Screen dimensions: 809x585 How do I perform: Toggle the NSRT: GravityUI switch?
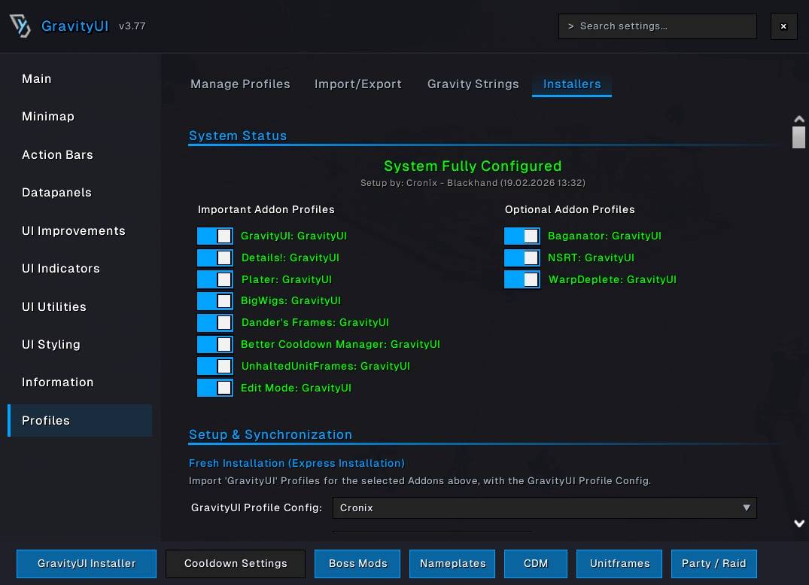click(522, 257)
